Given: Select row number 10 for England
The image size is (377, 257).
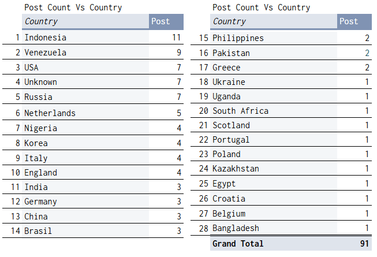Looking at the screenshot, I should click(x=16, y=173).
